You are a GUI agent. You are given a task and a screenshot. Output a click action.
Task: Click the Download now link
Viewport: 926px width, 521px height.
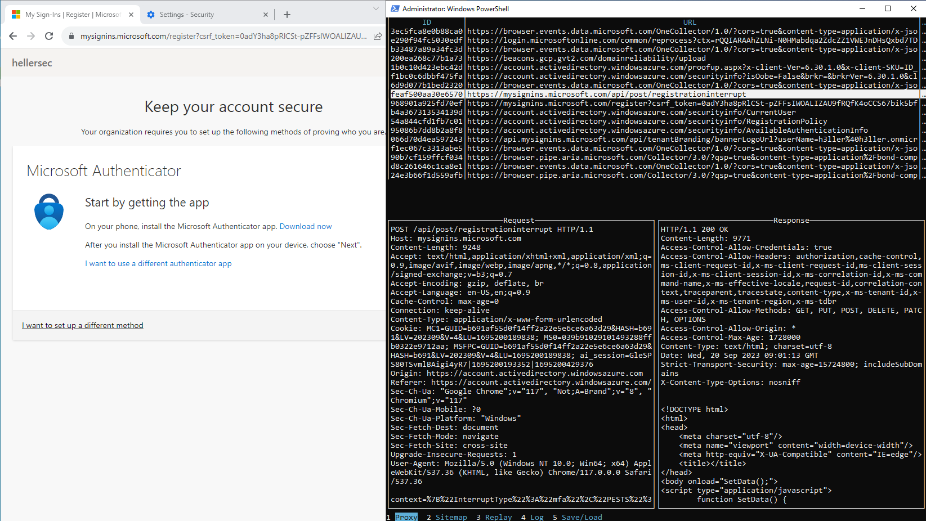tap(306, 226)
